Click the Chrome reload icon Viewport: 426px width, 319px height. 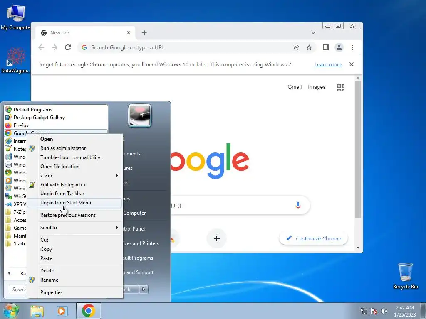point(68,47)
